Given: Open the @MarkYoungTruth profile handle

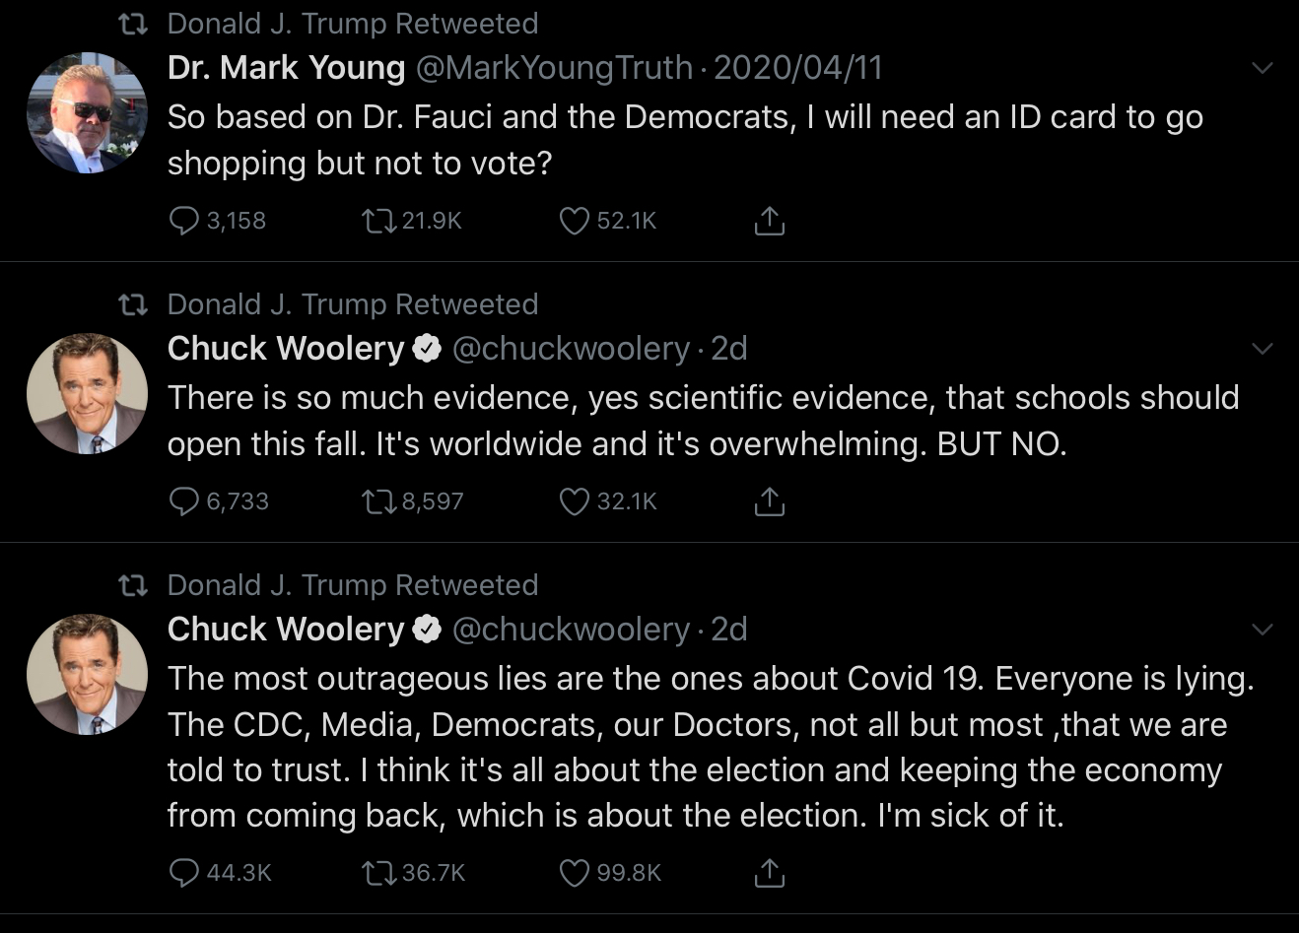Looking at the screenshot, I should pos(554,68).
